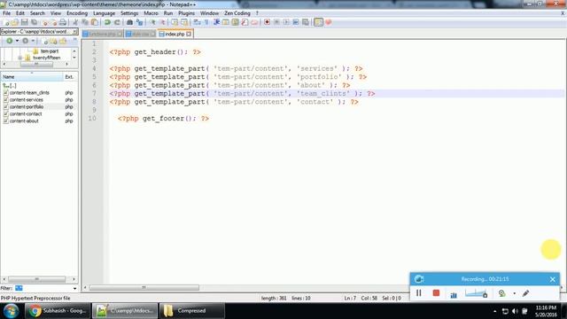Viewport: 567px width, 319px height.
Task: Click the Start macro recording icon
Action: click(x=267, y=22)
